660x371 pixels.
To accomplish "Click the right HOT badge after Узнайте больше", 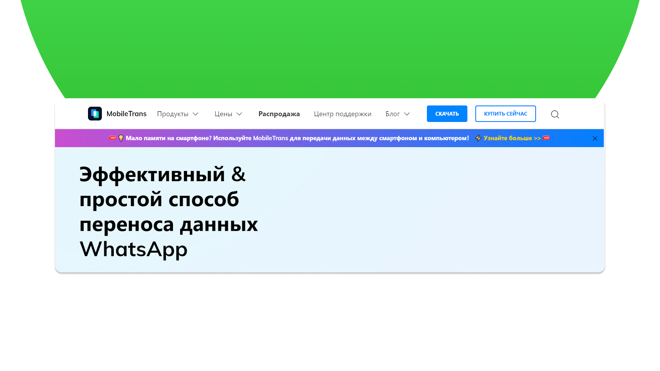I will (547, 138).
